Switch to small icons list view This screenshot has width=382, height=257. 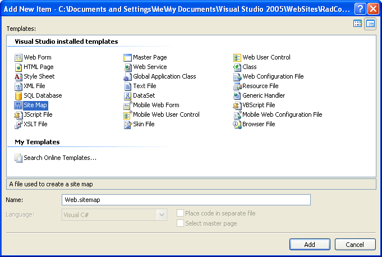point(370,24)
